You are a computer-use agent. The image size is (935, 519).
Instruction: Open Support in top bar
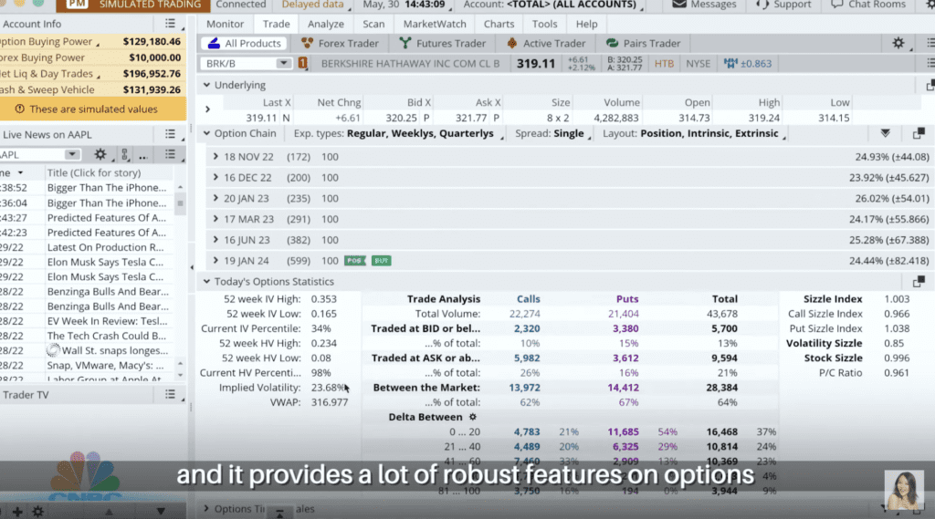click(783, 5)
